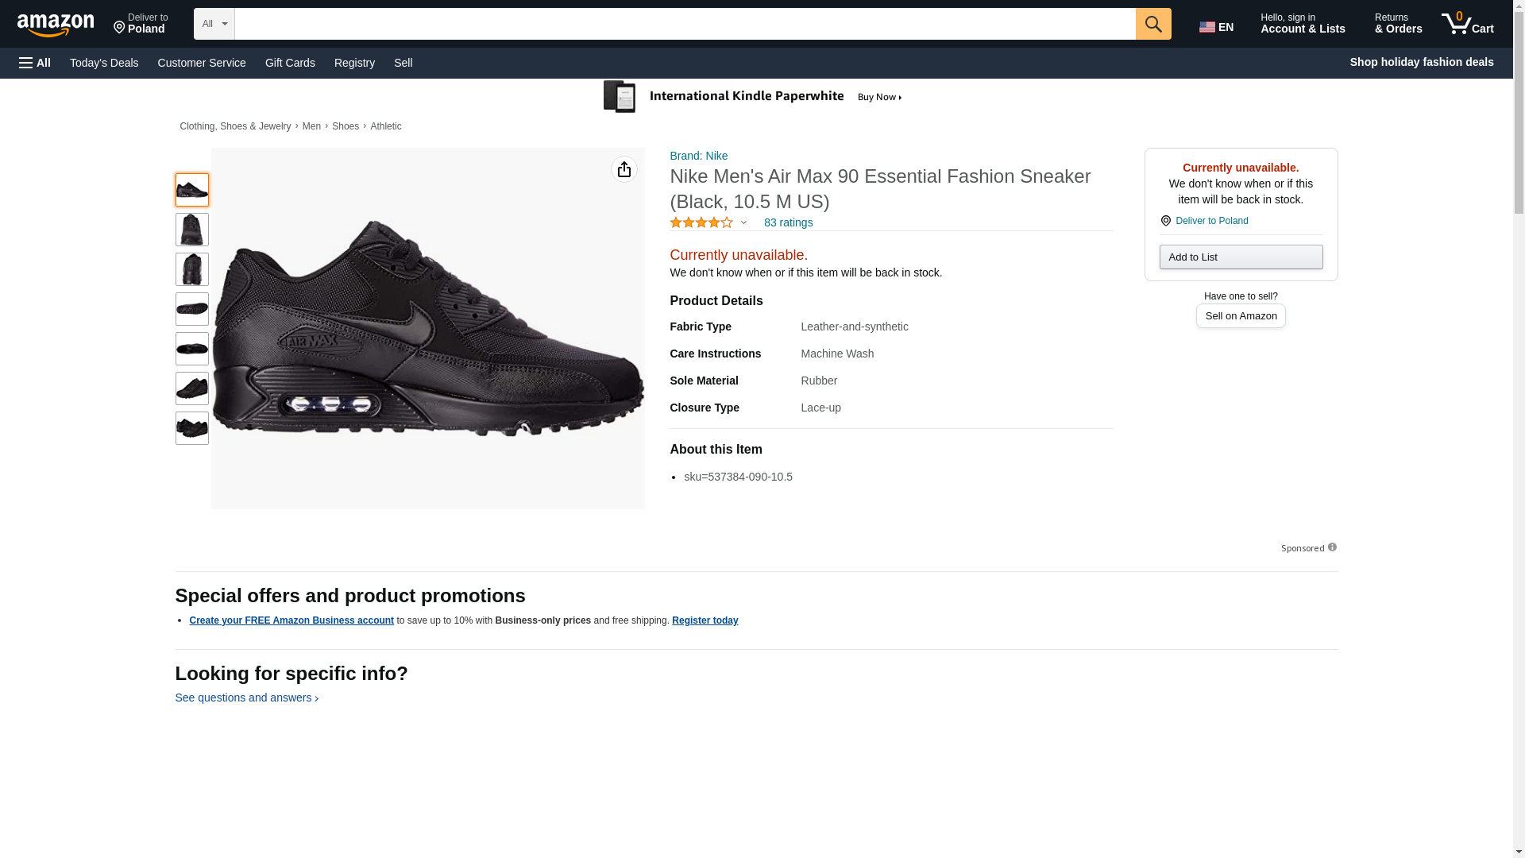
Task: Go to Gift Cards page
Action: pyautogui.click(x=290, y=63)
